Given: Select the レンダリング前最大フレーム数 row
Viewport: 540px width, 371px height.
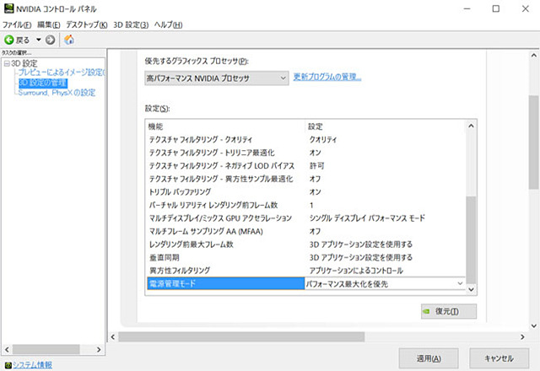Looking at the screenshot, I should point(305,245).
